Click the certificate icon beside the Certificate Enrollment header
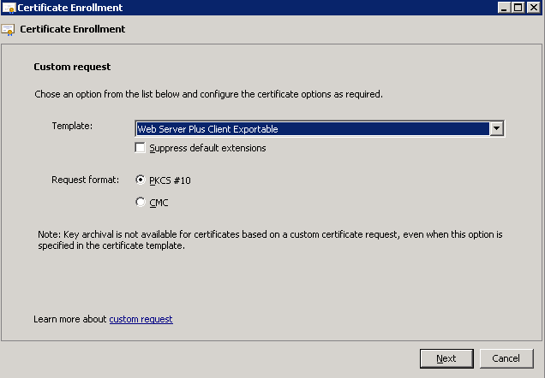The width and height of the screenshot is (545, 378). (x=8, y=30)
